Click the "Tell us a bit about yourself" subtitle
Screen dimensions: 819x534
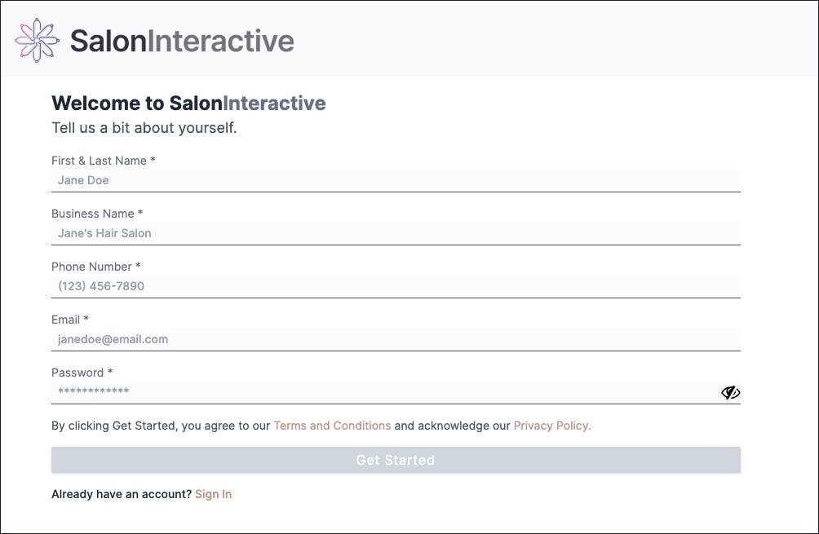pyautogui.click(x=144, y=128)
